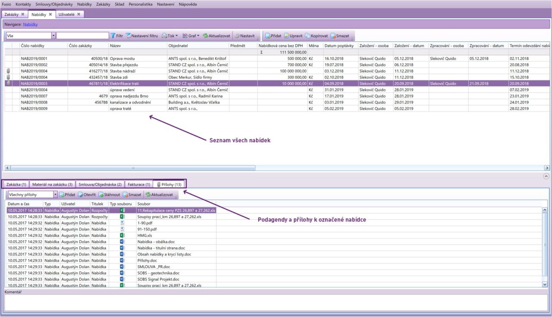Click Aktualizovat in the offers toolbar
Screen dimensions: 552x317
pos(216,36)
